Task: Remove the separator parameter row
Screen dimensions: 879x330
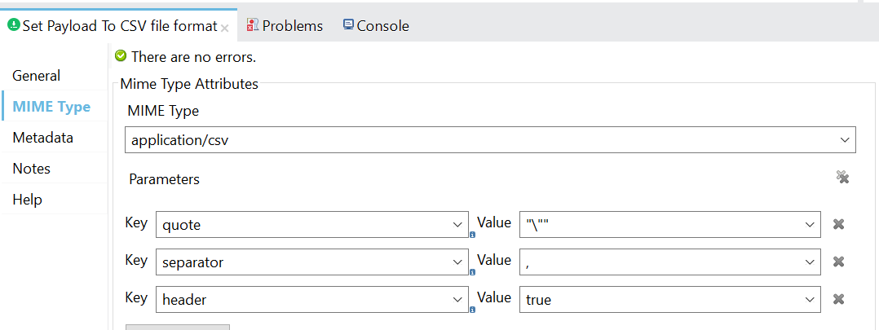Action: tap(838, 262)
